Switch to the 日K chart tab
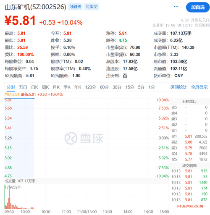This screenshot has width=210, height=215. pyautogui.click(x=34, y=87)
